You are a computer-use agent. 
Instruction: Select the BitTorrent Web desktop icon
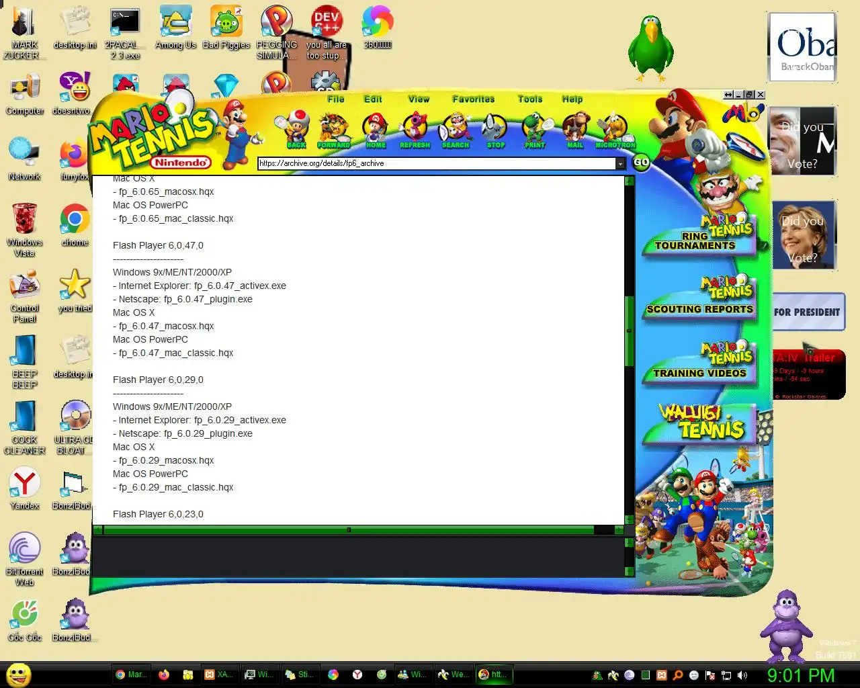coord(25,560)
